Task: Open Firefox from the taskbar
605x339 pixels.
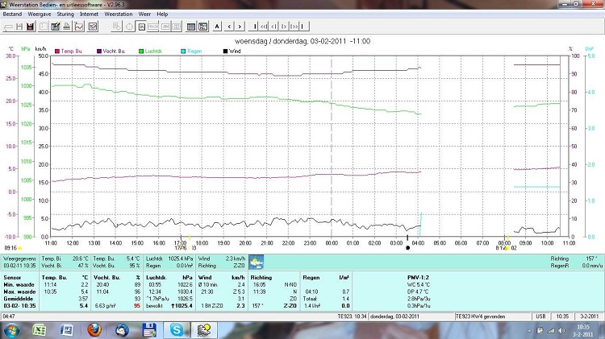Action: pos(94,329)
